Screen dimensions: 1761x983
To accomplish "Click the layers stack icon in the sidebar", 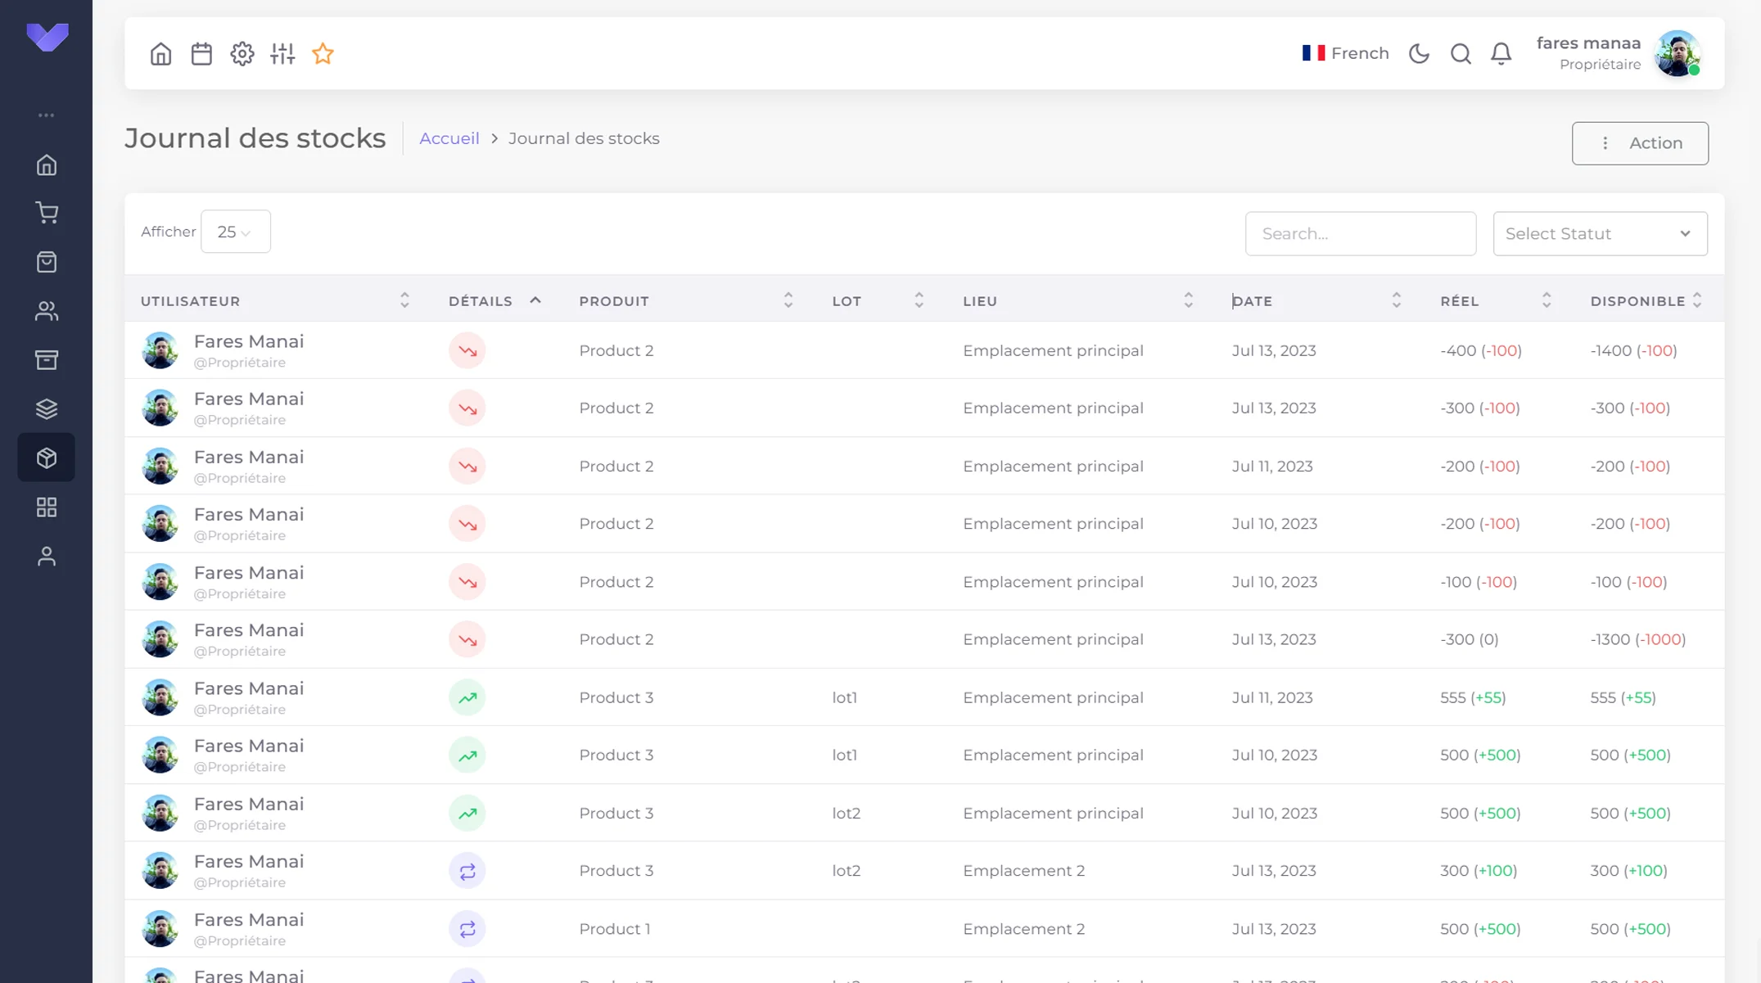I will point(46,408).
